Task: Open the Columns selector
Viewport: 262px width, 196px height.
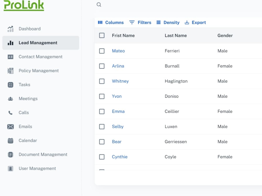Action: pos(111,22)
